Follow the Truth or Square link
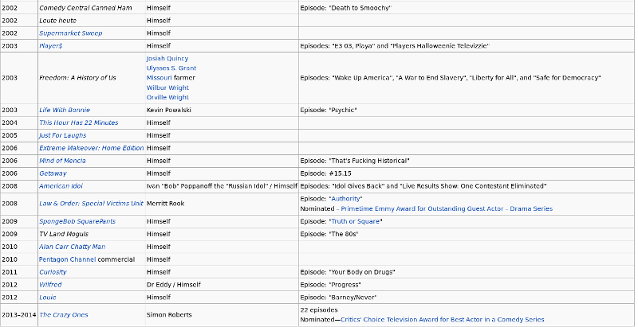638x327 pixels. (x=355, y=221)
